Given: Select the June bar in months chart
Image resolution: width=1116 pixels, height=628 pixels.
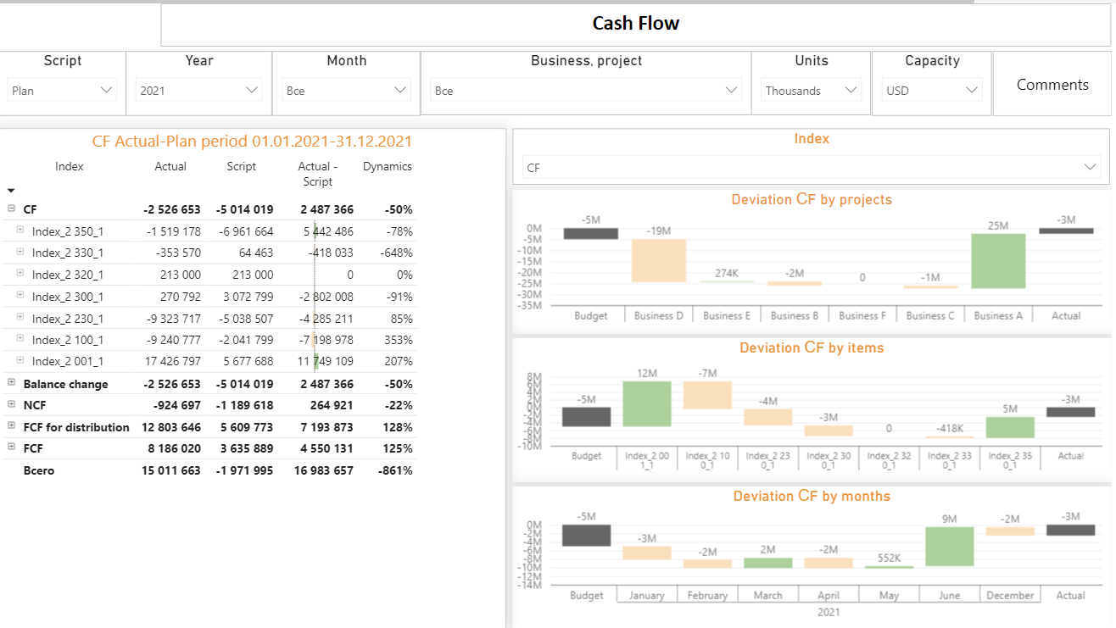Looking at the screenshot, I should point(949,547).
